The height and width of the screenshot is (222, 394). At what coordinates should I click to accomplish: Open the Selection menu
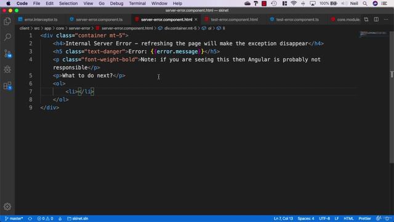[x=68, y=3]
